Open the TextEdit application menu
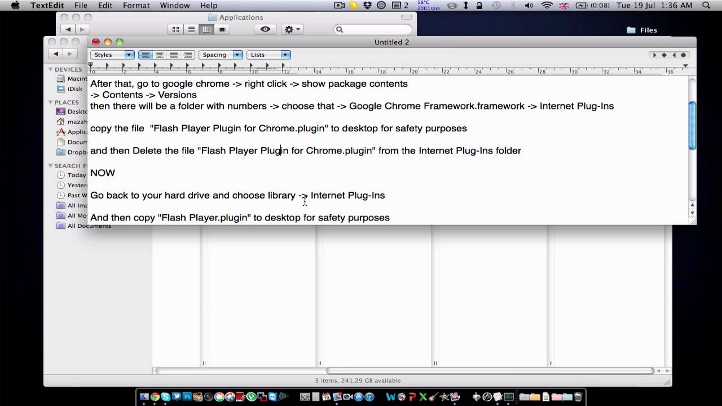Image resolution: width=722 pixels, height=406 pixels. coord(47,6)
